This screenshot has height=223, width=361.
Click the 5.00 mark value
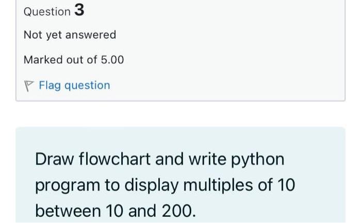coord(112,60)
